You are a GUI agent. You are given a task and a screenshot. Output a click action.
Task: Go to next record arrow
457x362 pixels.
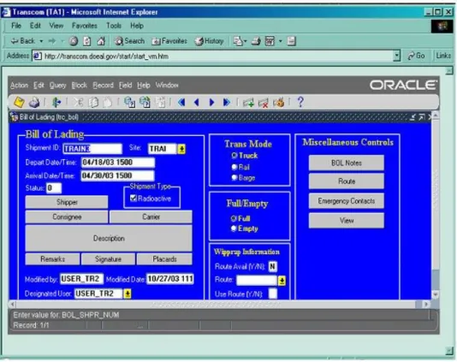pos(212,103)
